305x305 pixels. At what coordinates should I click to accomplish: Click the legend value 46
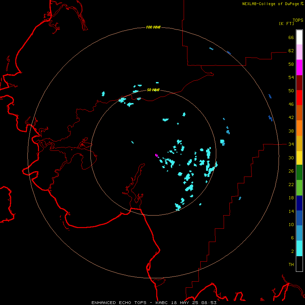291,104
